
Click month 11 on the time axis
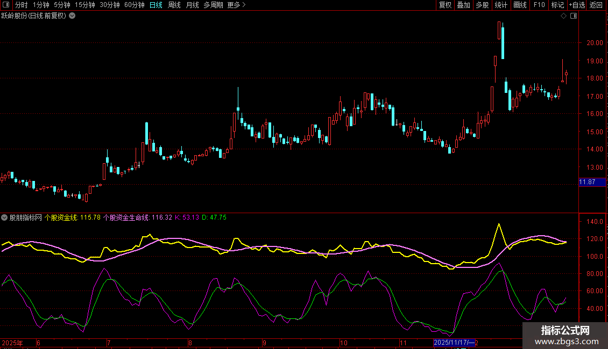[403, 343]
